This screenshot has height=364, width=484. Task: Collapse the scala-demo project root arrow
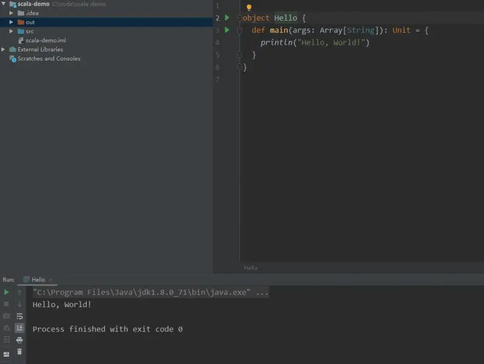4,4
